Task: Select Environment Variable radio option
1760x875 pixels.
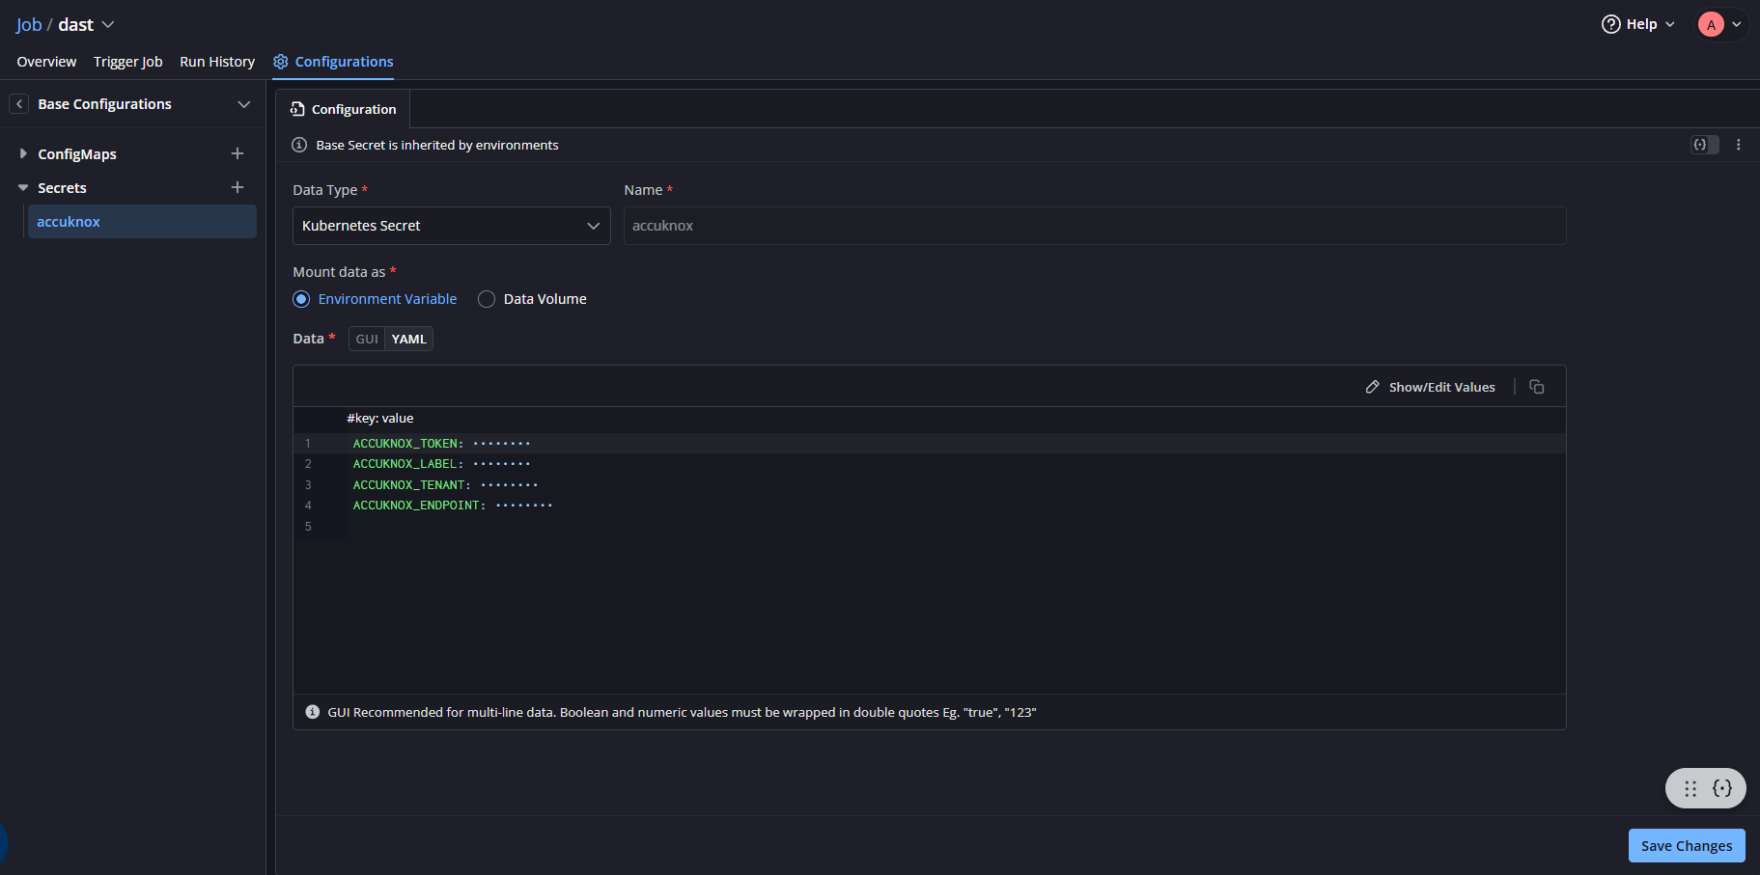Action: [301, 299]
